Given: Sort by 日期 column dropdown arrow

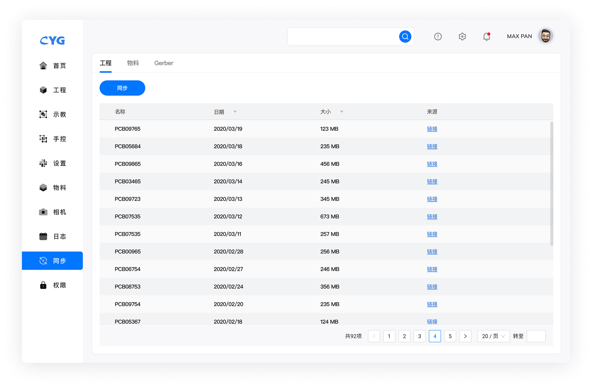Looking at the screenshot, I should [x=235, y=112].
